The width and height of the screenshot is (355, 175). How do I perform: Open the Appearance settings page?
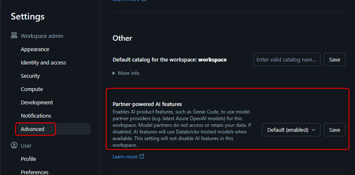[35, 49]
